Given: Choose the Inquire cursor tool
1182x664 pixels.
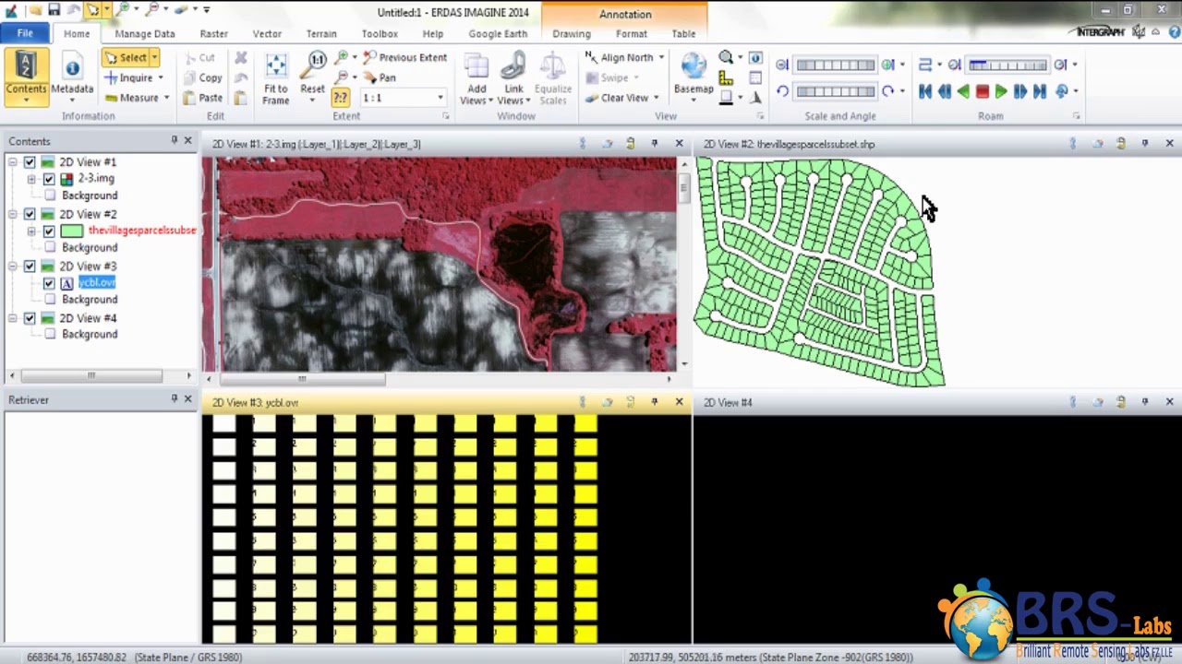Looking at the screenshot, I should 130,77.
